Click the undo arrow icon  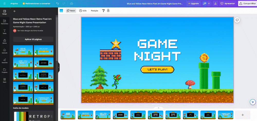tap(57, 4)
